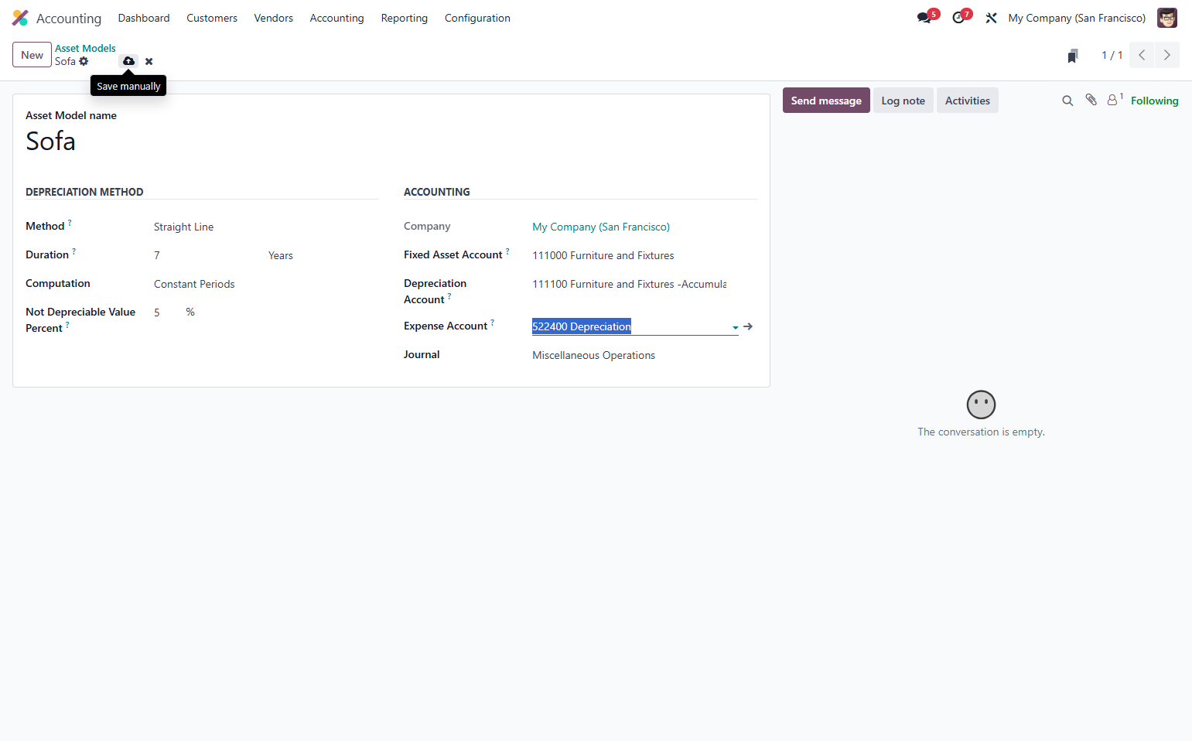Edit the Asset Model name Sofa field
Screen dimensions: 1192x741
(x=391, y=142)
